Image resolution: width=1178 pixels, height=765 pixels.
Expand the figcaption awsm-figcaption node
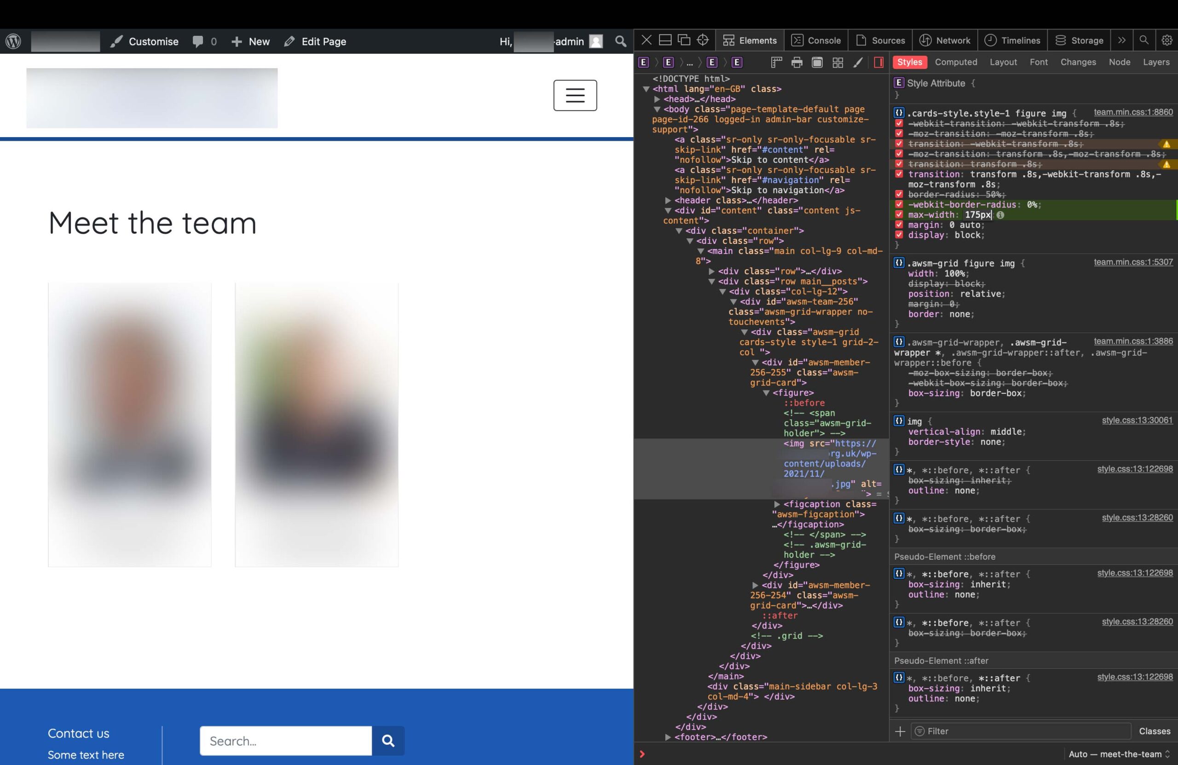point(777,504)
